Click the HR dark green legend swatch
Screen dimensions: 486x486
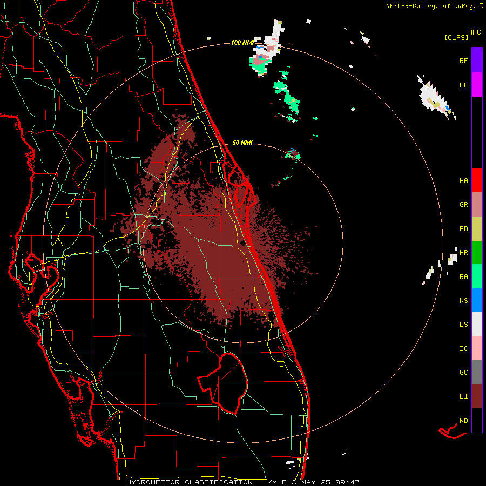[x=477, y=253]
